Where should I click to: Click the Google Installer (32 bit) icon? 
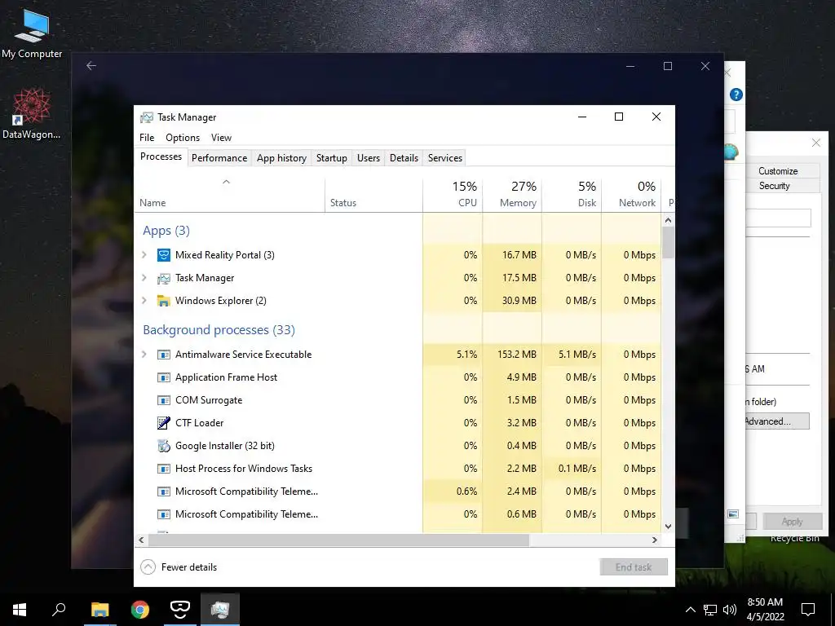[163, 446]
